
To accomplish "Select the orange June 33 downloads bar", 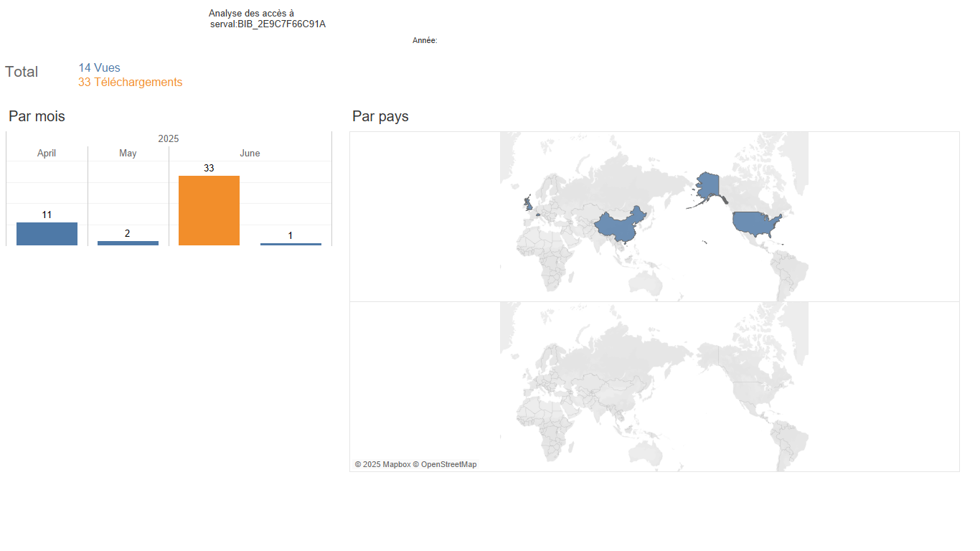I will (209, 210).
